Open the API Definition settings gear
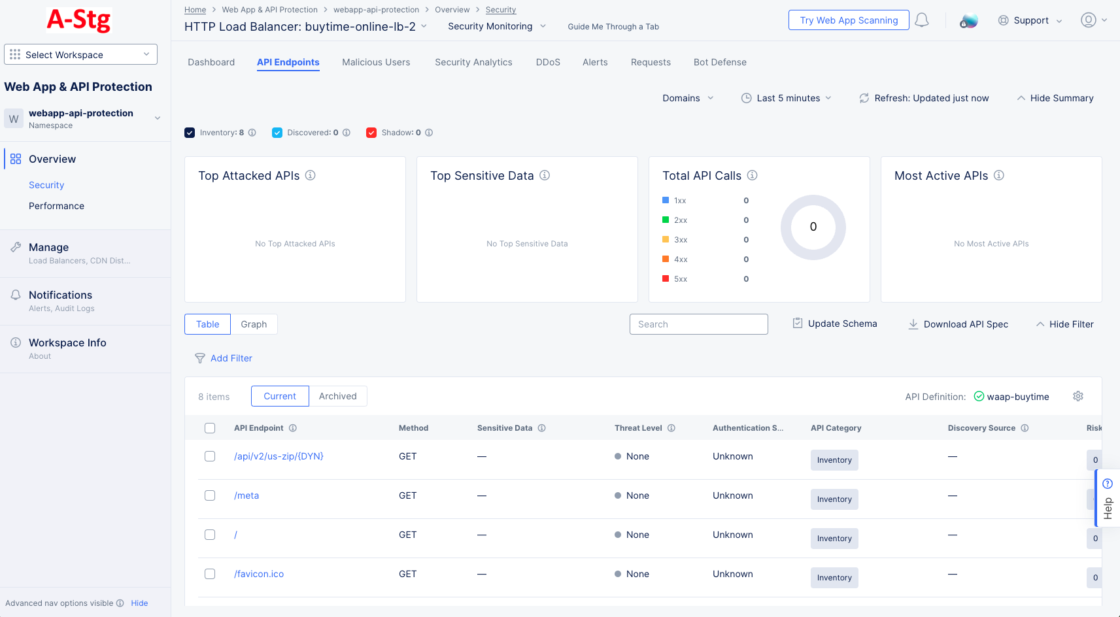This screenshot has width=1120, height=617. (1078, 396)
